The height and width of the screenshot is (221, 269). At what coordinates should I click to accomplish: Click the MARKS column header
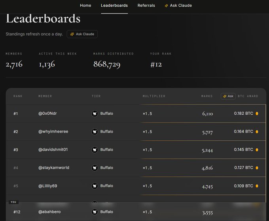tap(207, 96)
